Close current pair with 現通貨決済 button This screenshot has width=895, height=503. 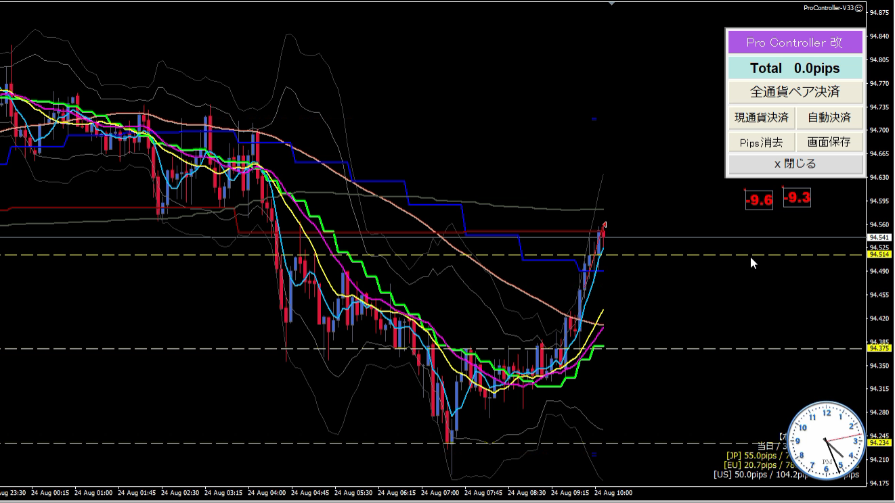pyautogui.click(x=762, y=118)
